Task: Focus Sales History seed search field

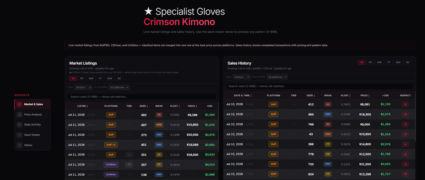Action: click(x=319, y=86)
